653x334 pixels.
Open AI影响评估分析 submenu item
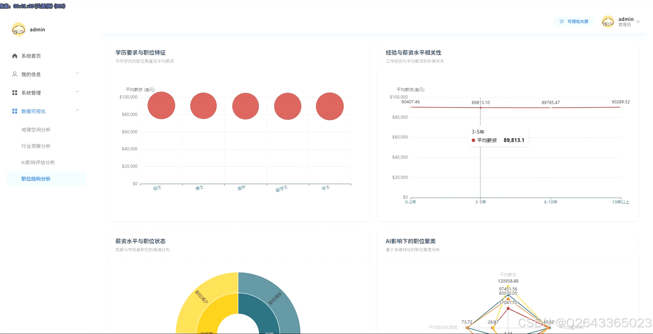[x=38, y=162]
